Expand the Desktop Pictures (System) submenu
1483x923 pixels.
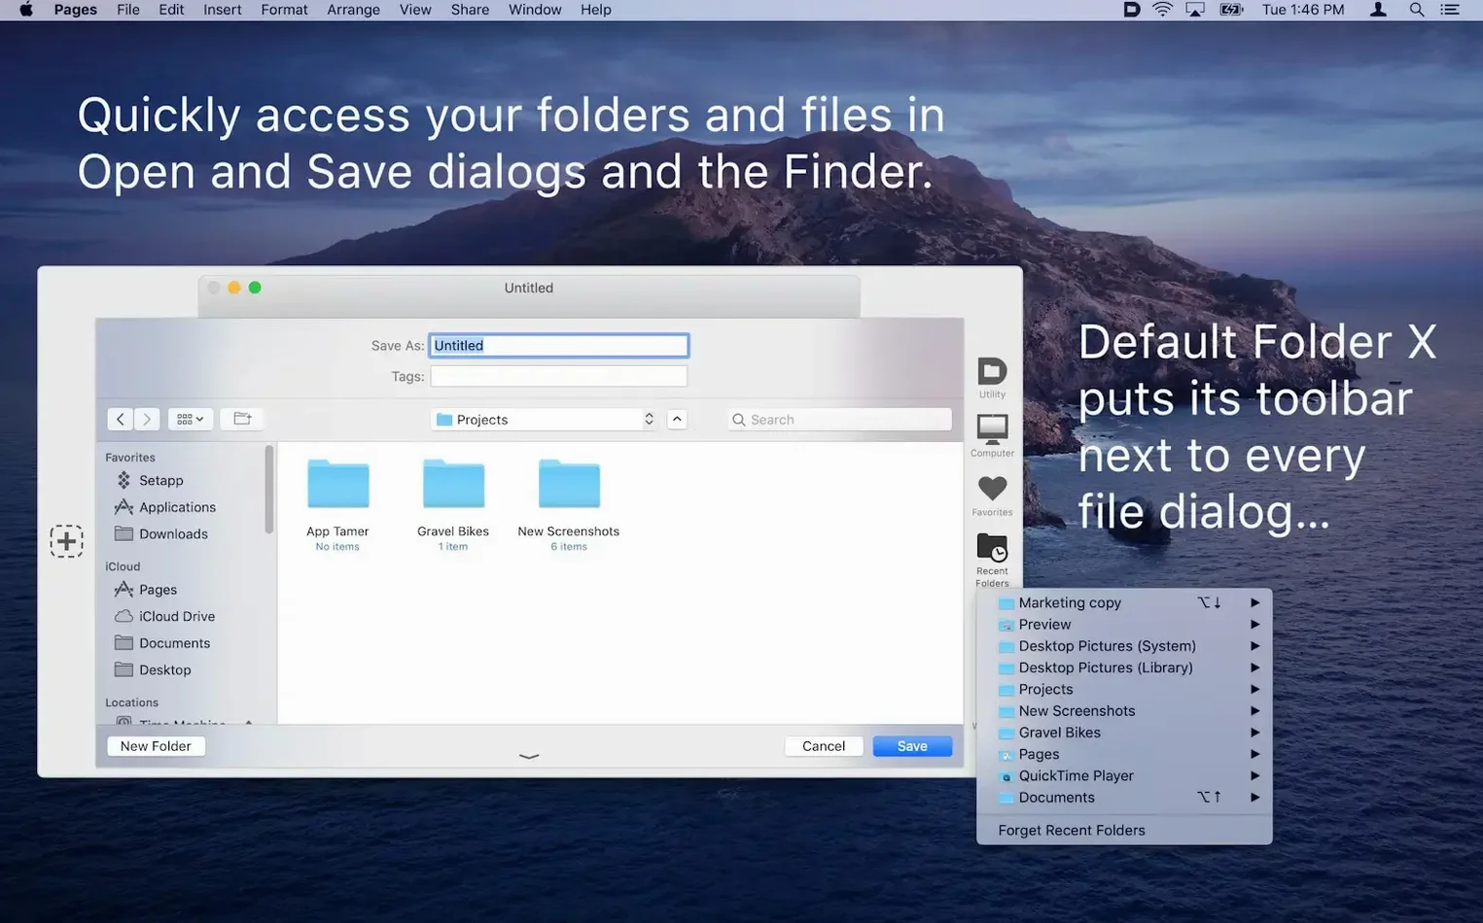1254,646
